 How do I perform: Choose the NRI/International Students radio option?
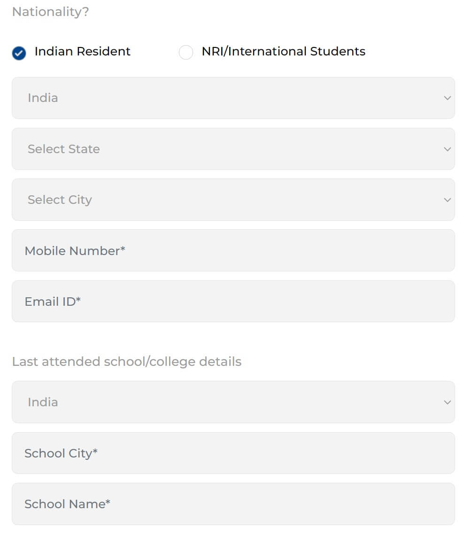186,53
